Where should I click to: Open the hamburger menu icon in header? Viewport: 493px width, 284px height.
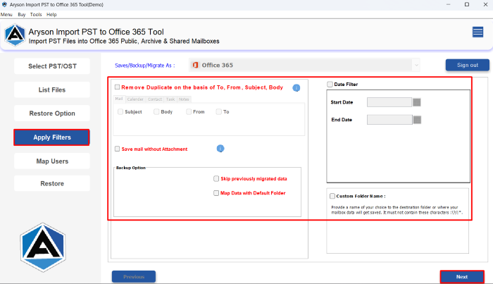478,32
